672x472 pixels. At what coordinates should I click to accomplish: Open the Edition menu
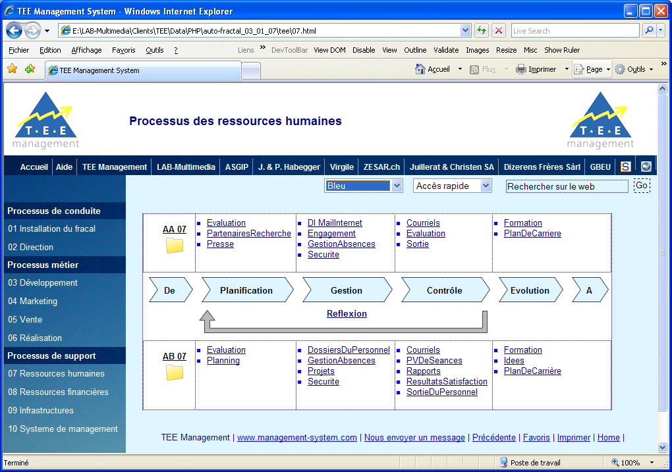[50, 50]
